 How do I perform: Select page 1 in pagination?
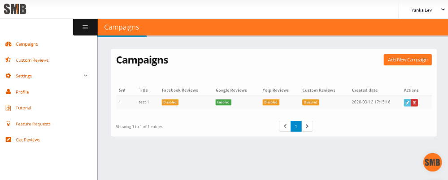pyautogui.click(x=296, y=126)
